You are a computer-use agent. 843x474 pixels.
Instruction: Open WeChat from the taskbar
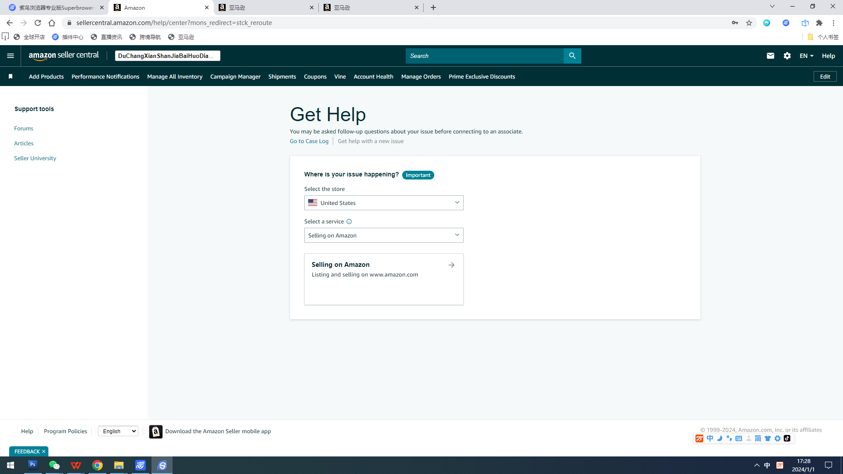click(x=54, y=465)
